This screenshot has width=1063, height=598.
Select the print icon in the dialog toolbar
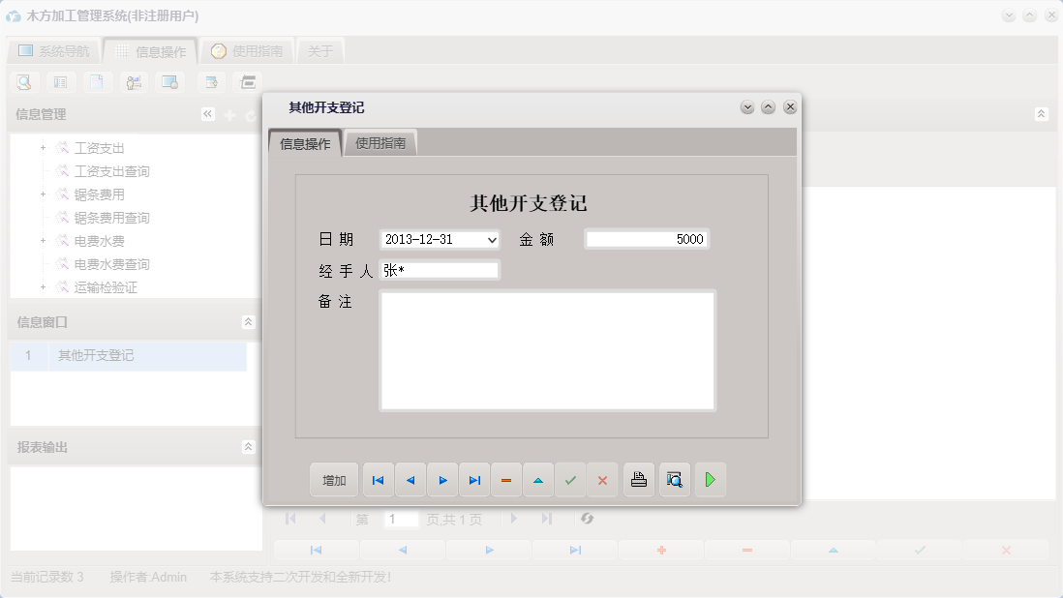tap(638, 479)
